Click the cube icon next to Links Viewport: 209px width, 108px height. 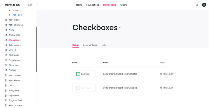(x=6, y=85)
